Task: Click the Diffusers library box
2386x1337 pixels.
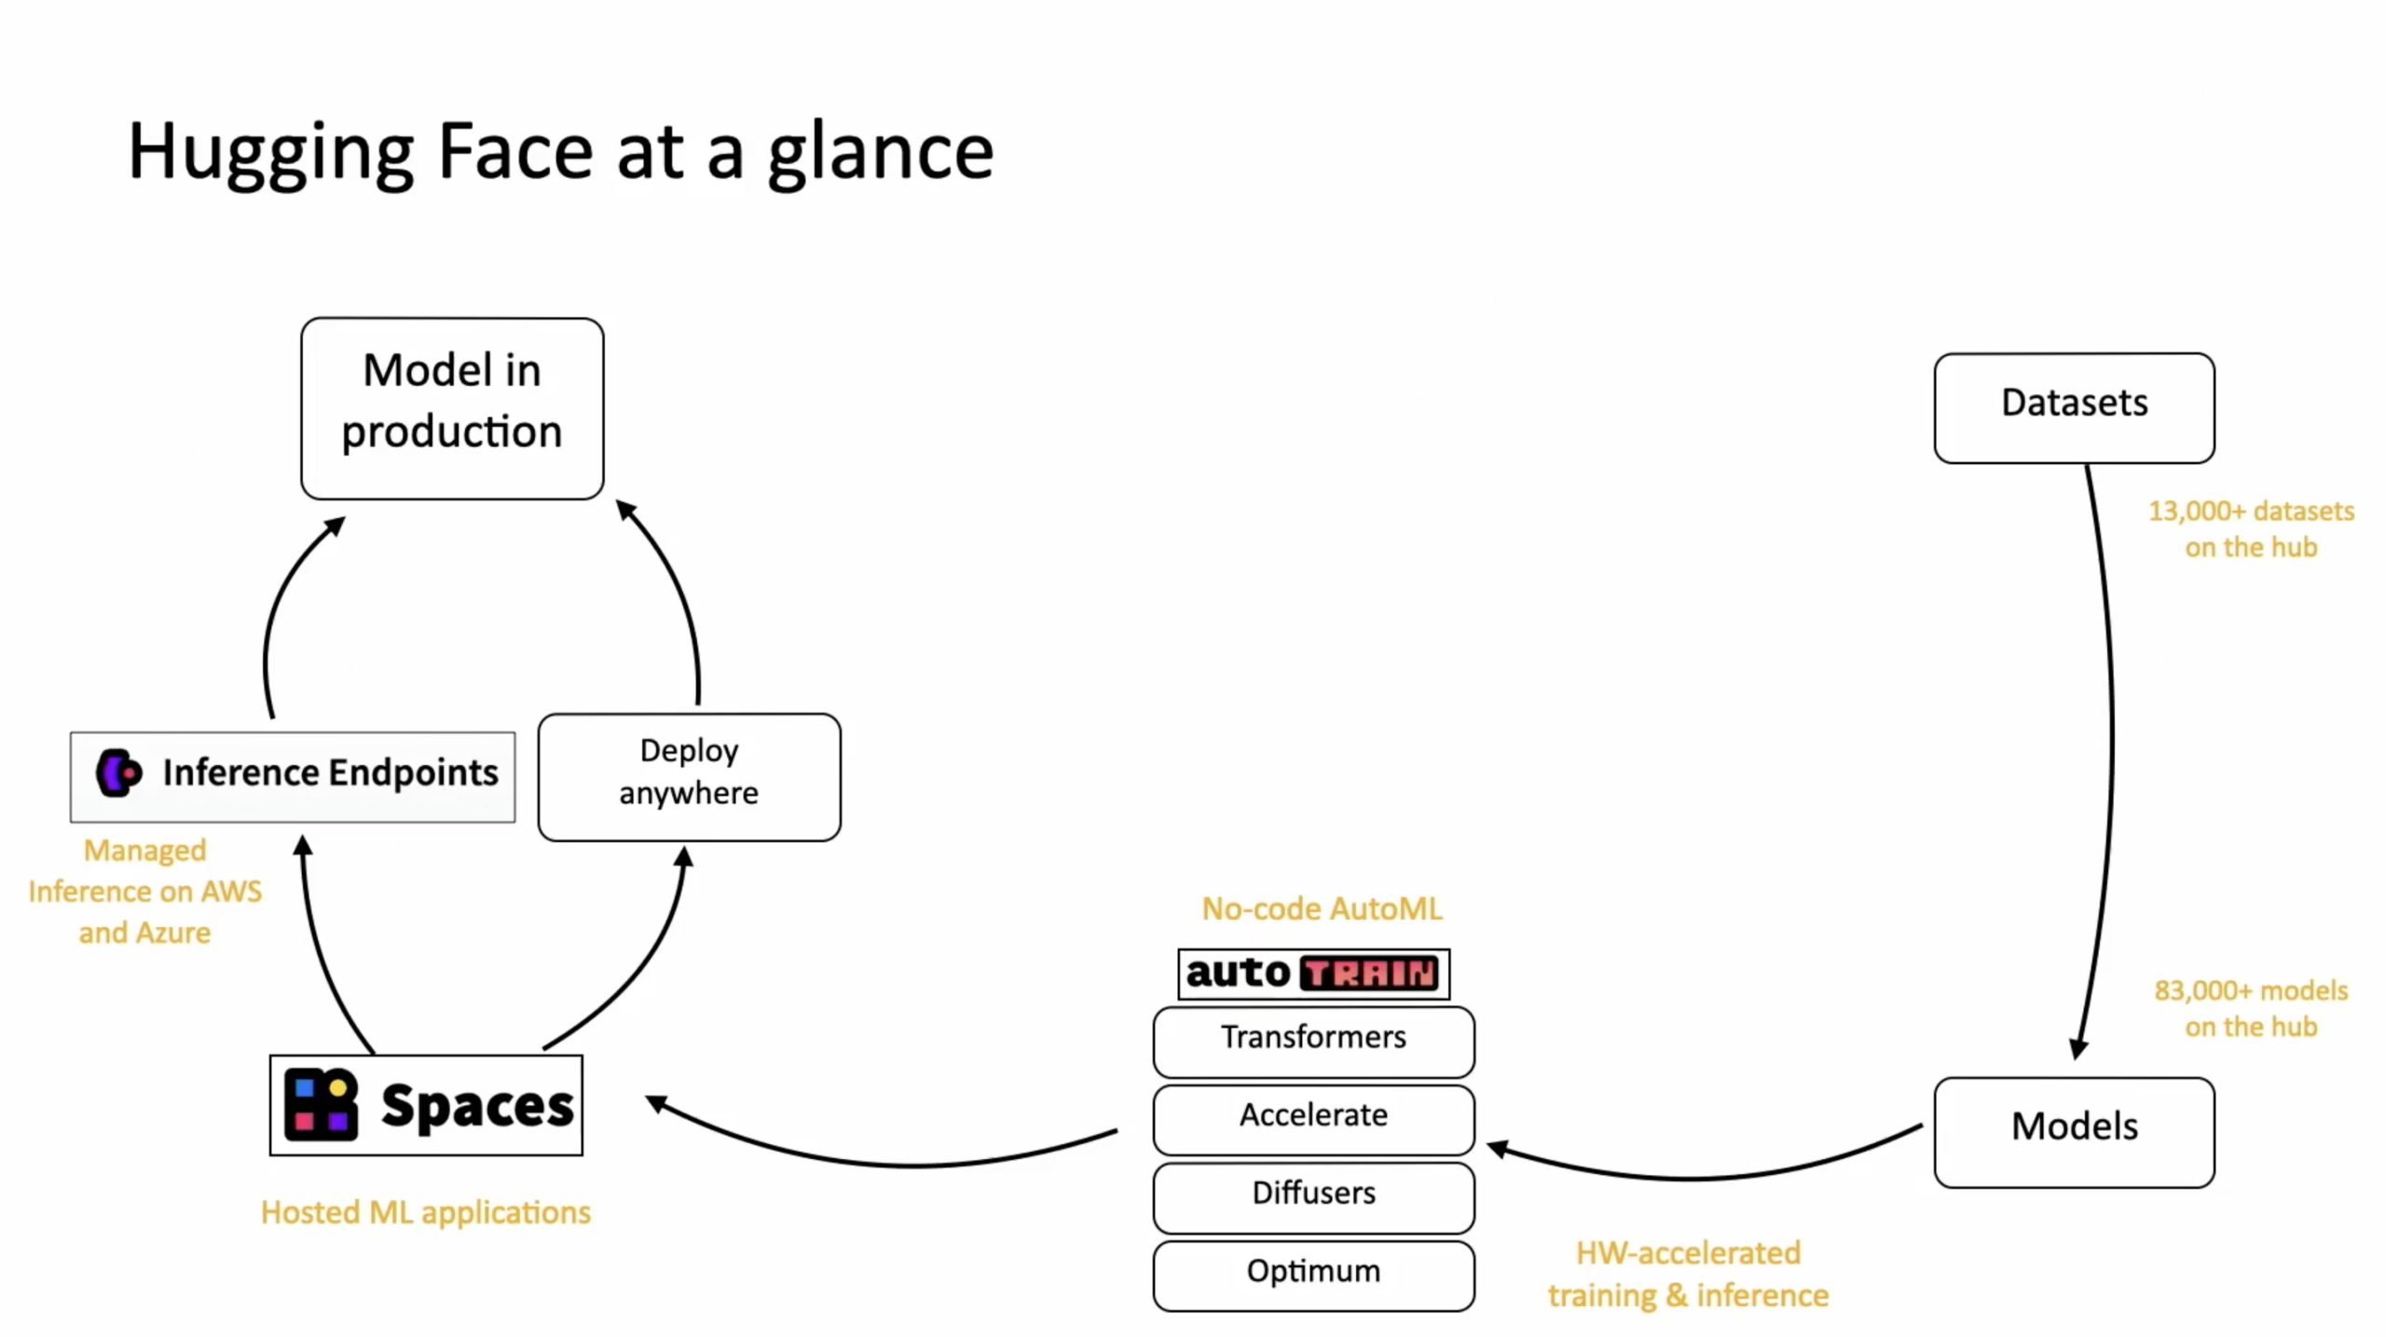Action: 1312,1193
